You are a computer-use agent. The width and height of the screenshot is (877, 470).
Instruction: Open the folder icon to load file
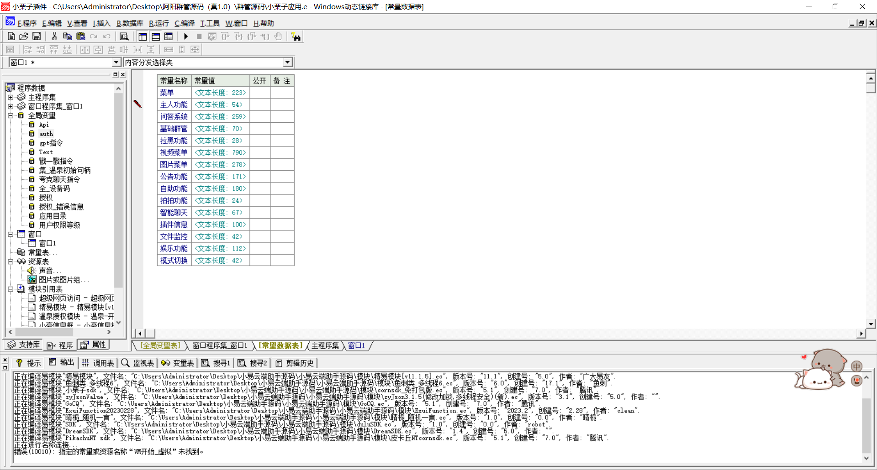click(x=24, y=37)
